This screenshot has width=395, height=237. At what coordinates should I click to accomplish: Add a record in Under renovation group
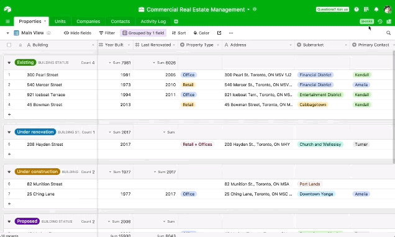coord(9,154)
